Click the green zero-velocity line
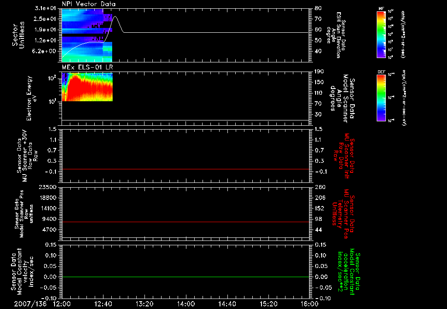 tap(186, 277)
